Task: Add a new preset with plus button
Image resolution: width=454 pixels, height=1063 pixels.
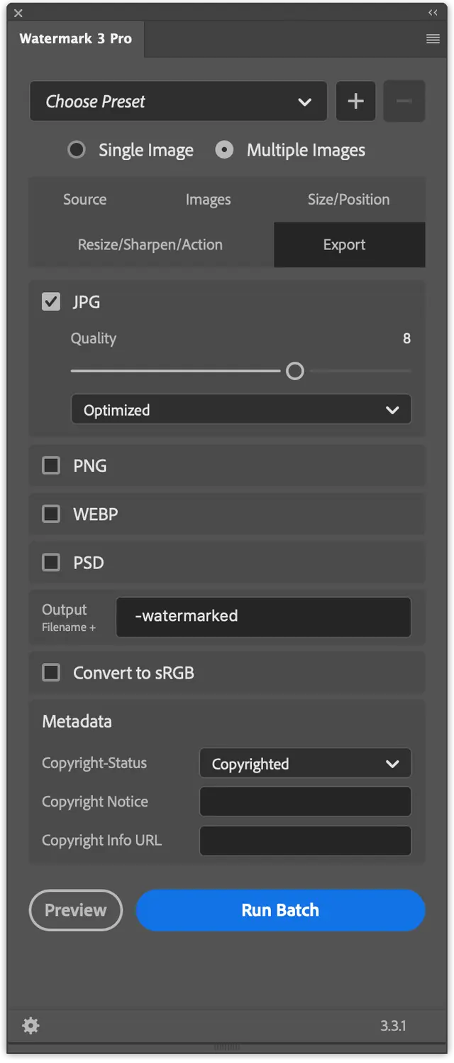Action: click(355, 102)
